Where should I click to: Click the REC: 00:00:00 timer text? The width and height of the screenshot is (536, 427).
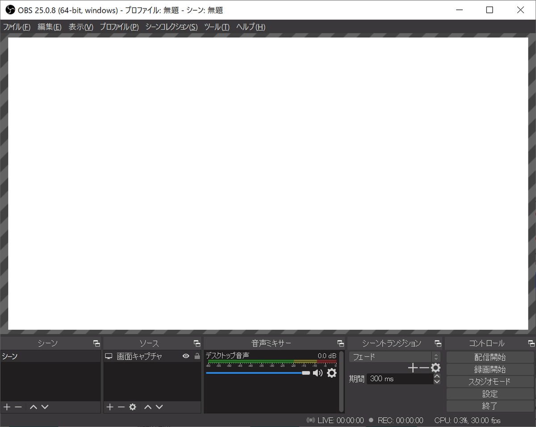click(x=400, y=420)
